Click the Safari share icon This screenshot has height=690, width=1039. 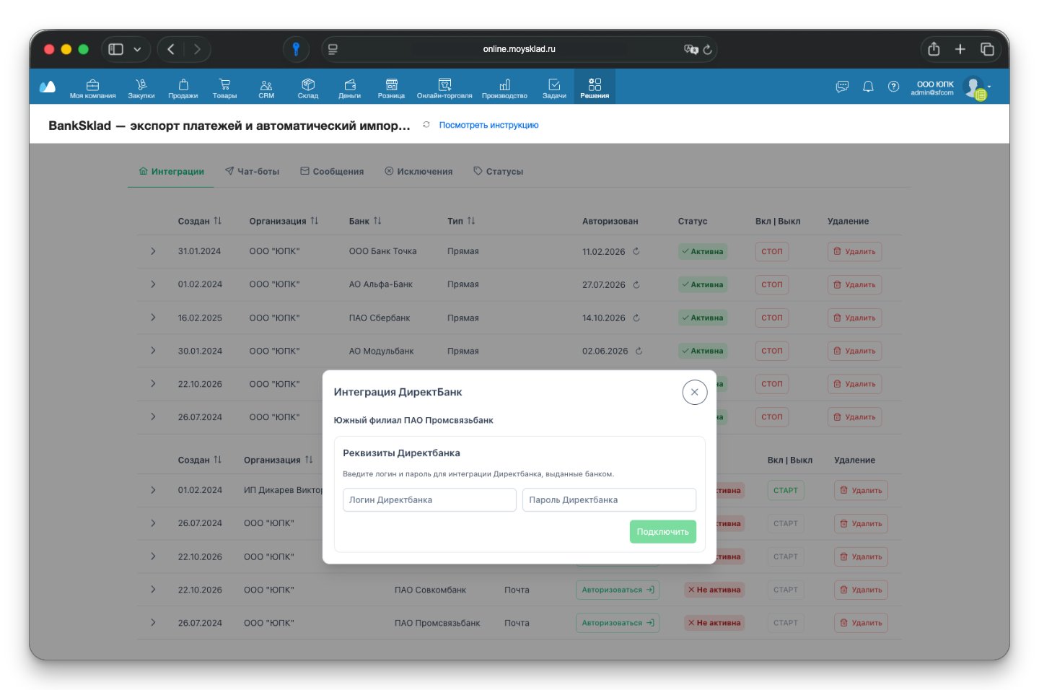[934, 49]
